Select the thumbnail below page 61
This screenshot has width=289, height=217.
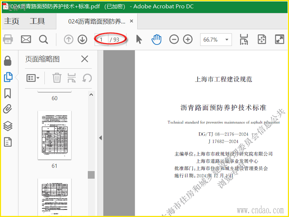(55, 197)
